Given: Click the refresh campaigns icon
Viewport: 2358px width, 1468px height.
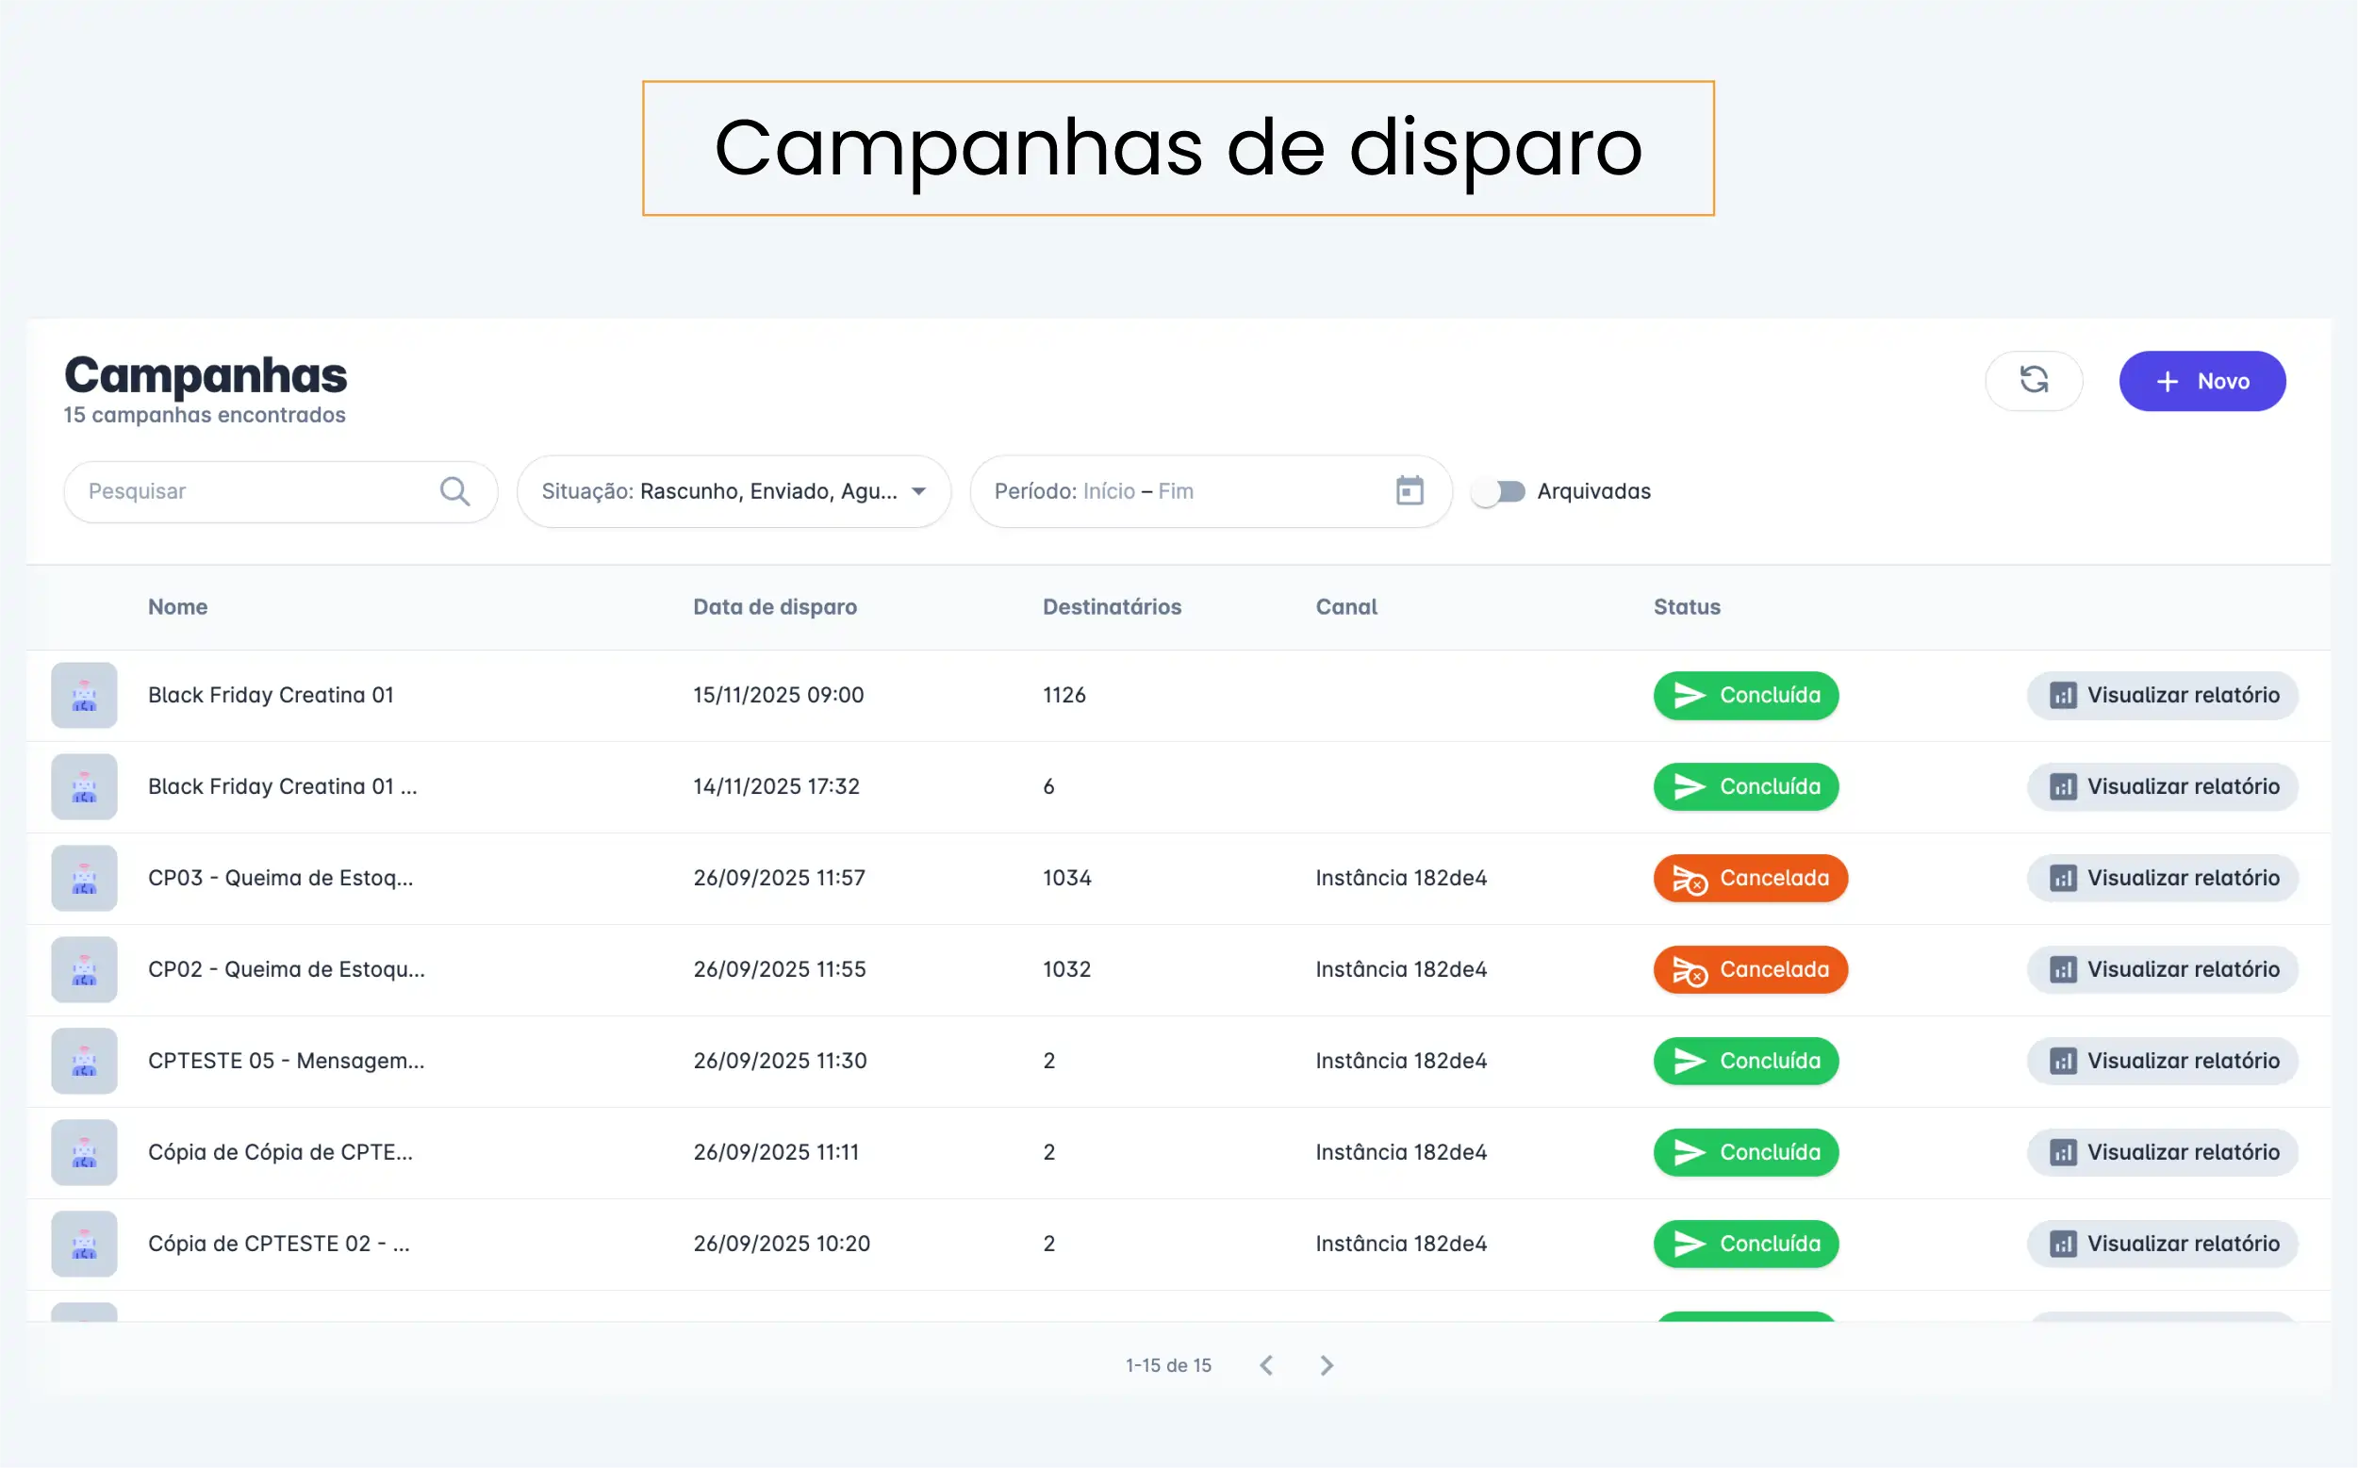Looking at the screenshot, I should [2034, 381].
